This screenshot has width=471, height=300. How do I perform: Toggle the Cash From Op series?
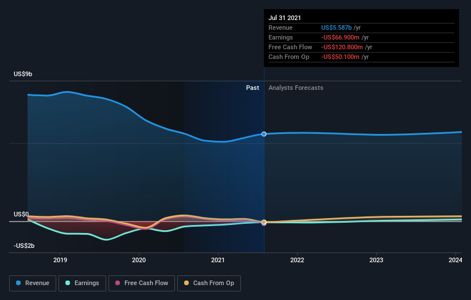209,283
